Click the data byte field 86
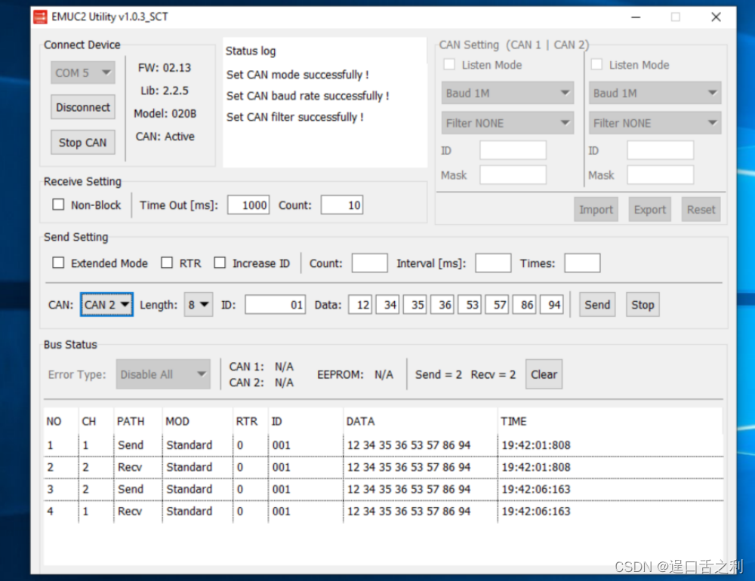This screenshot has height=581, width=755. [x=525, y=305]
